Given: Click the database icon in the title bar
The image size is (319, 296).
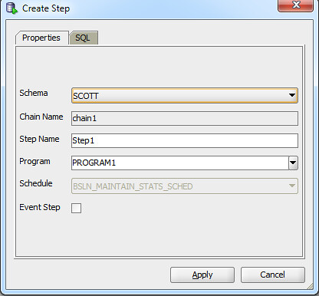Looking at the screenshot, I should click(x=12, y=8).
